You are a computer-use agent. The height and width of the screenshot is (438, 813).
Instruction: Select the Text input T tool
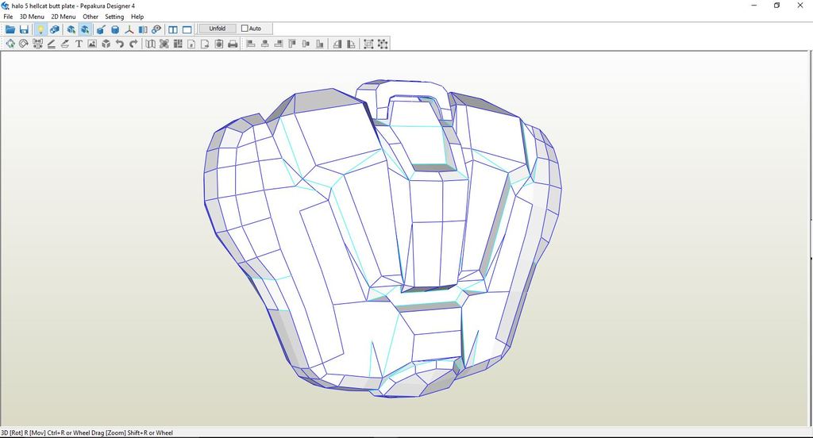79,44
